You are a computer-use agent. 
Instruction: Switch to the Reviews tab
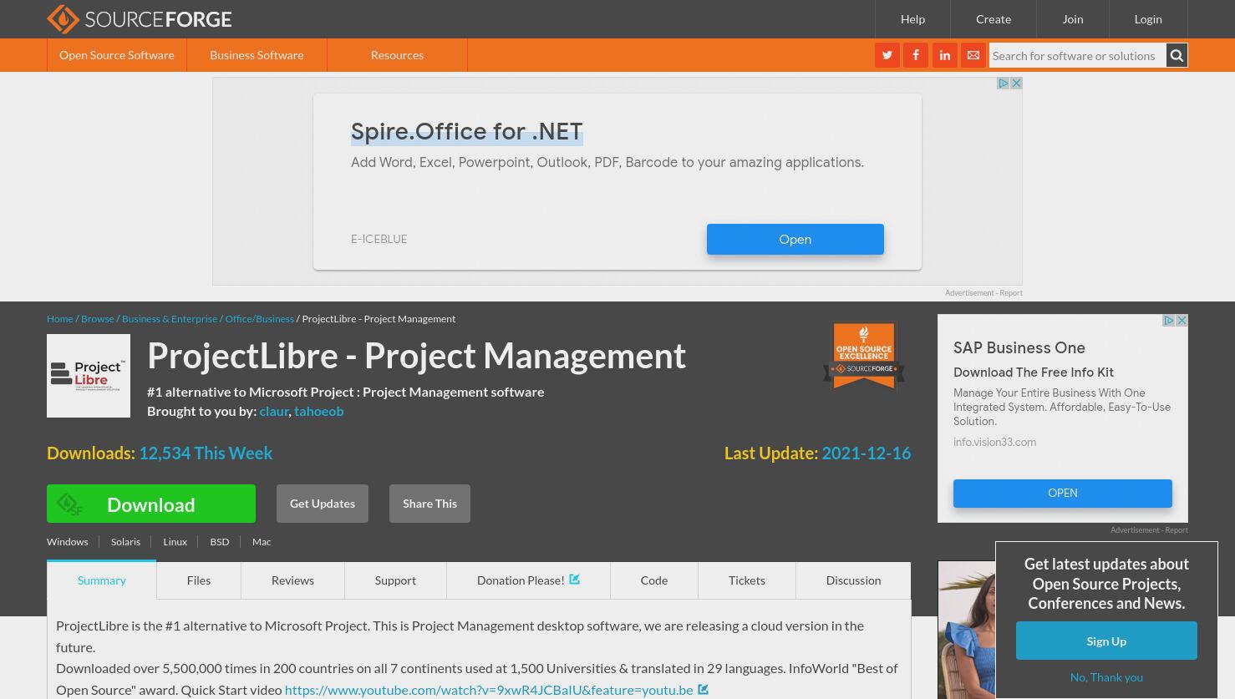pyautogui.click(x=292, y=580)
